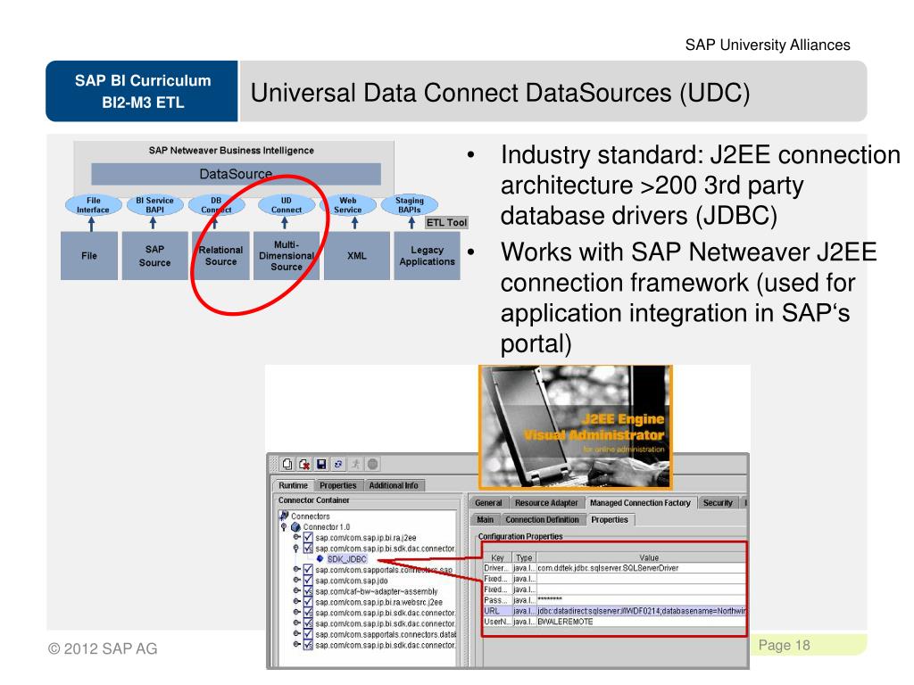Click the File Interface ellipse in the diagram
The width and height of the screenshot is (914, 685).
(93, 205)
